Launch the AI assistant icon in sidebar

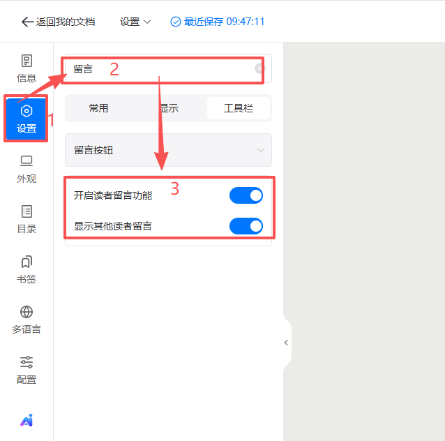pyautogui.click(x=27, y=420)
